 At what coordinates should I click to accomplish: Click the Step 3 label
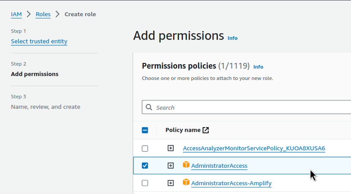[x=18, y=97]
